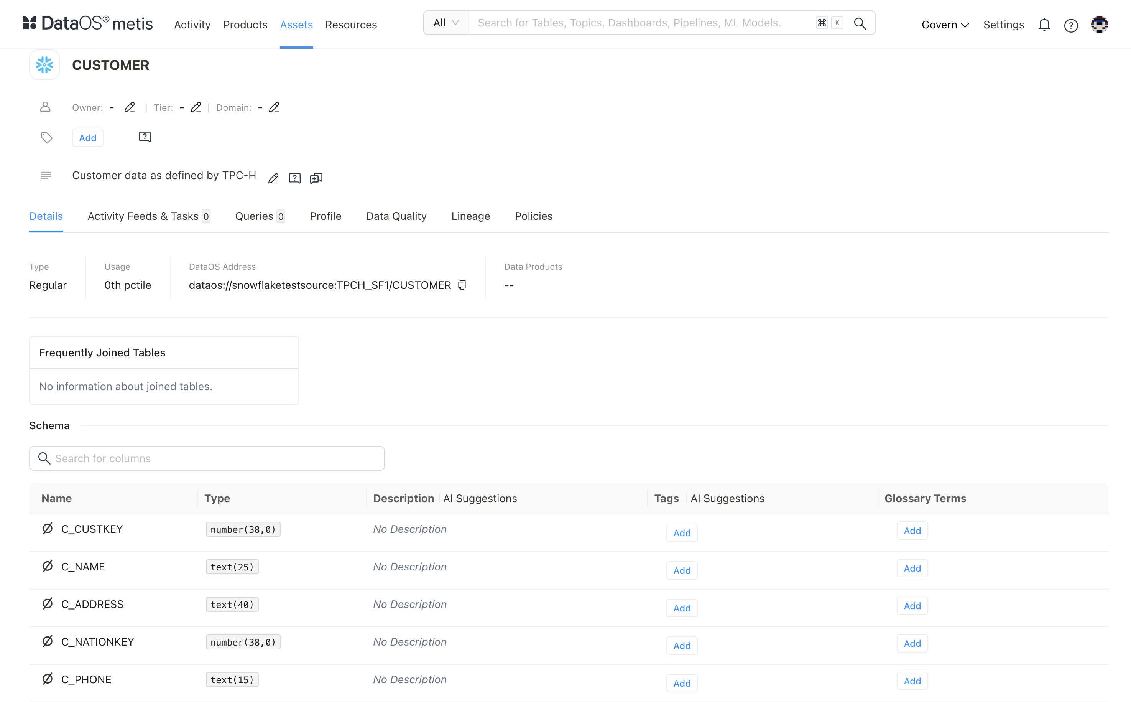Open Resources in the top navigation
This screenshot has height=702, width=1131.
tap(351, 25)
